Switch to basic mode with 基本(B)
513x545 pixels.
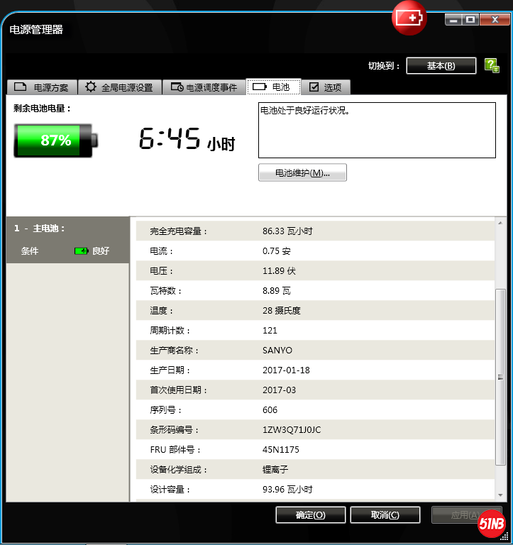(x=441, y=65)
